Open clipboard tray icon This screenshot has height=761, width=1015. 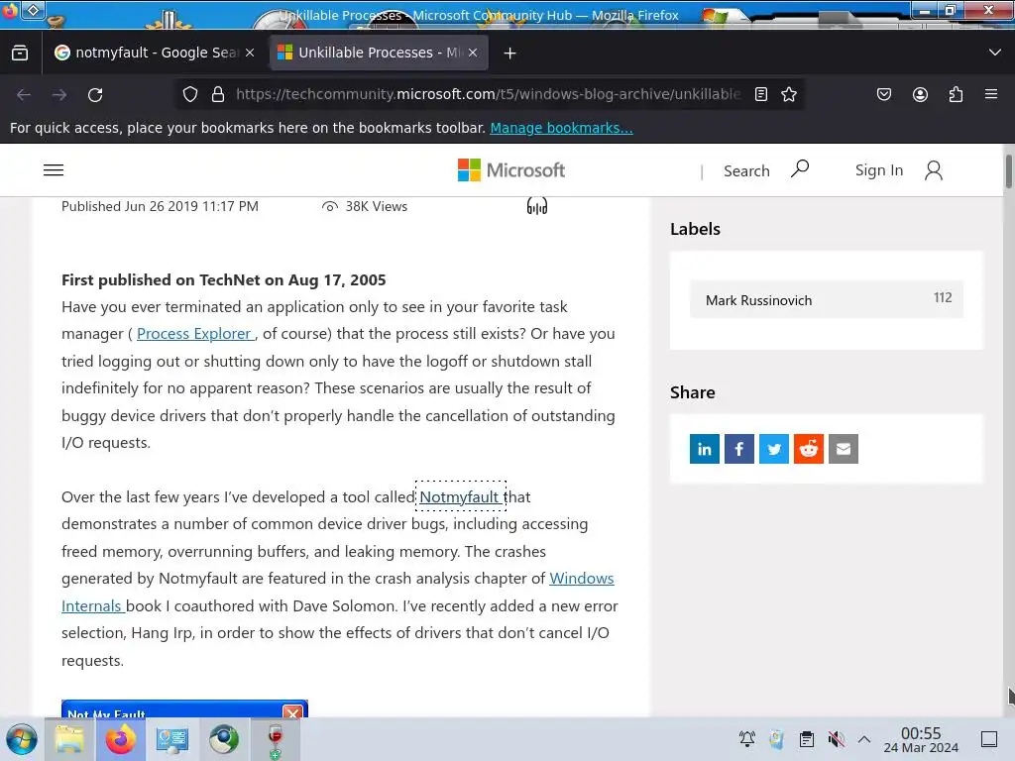coord(807,738)
